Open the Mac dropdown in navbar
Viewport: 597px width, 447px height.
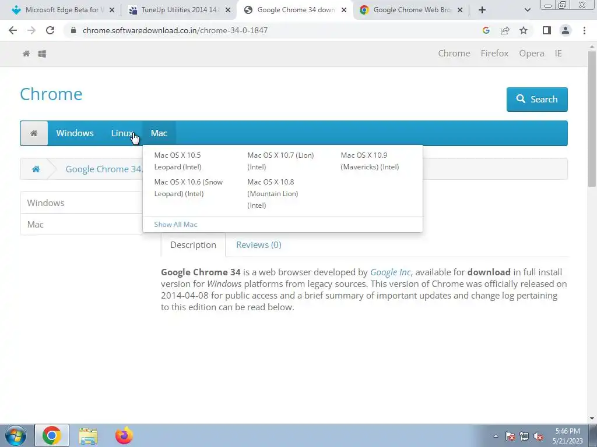159,133
